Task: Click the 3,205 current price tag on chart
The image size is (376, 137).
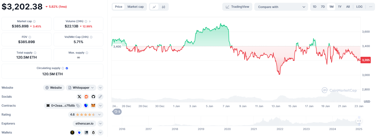Action: (x=365, y=60)
